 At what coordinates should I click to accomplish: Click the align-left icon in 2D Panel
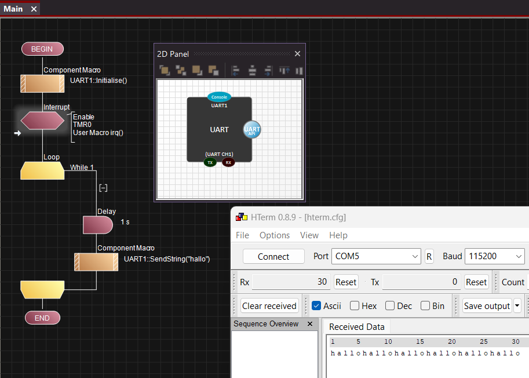236,71
